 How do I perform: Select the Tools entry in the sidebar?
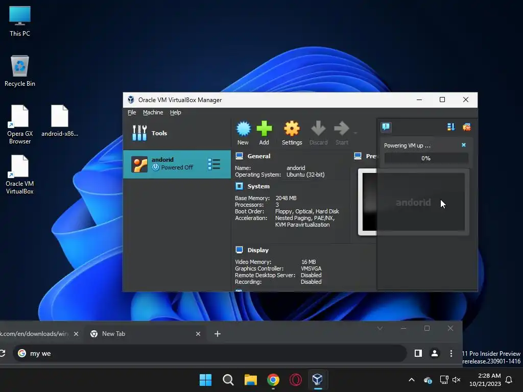[x=177, y=133]
